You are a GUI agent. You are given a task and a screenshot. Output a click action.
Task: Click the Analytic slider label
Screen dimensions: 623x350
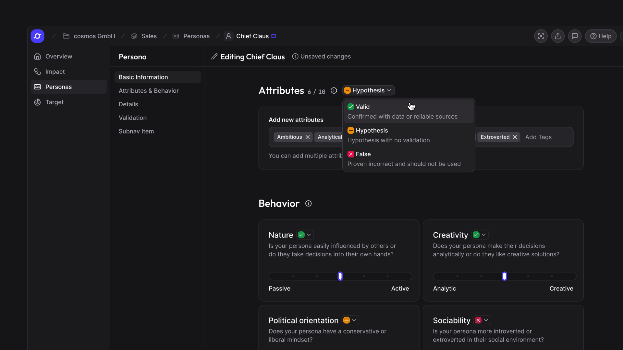[x=445, y=288]
